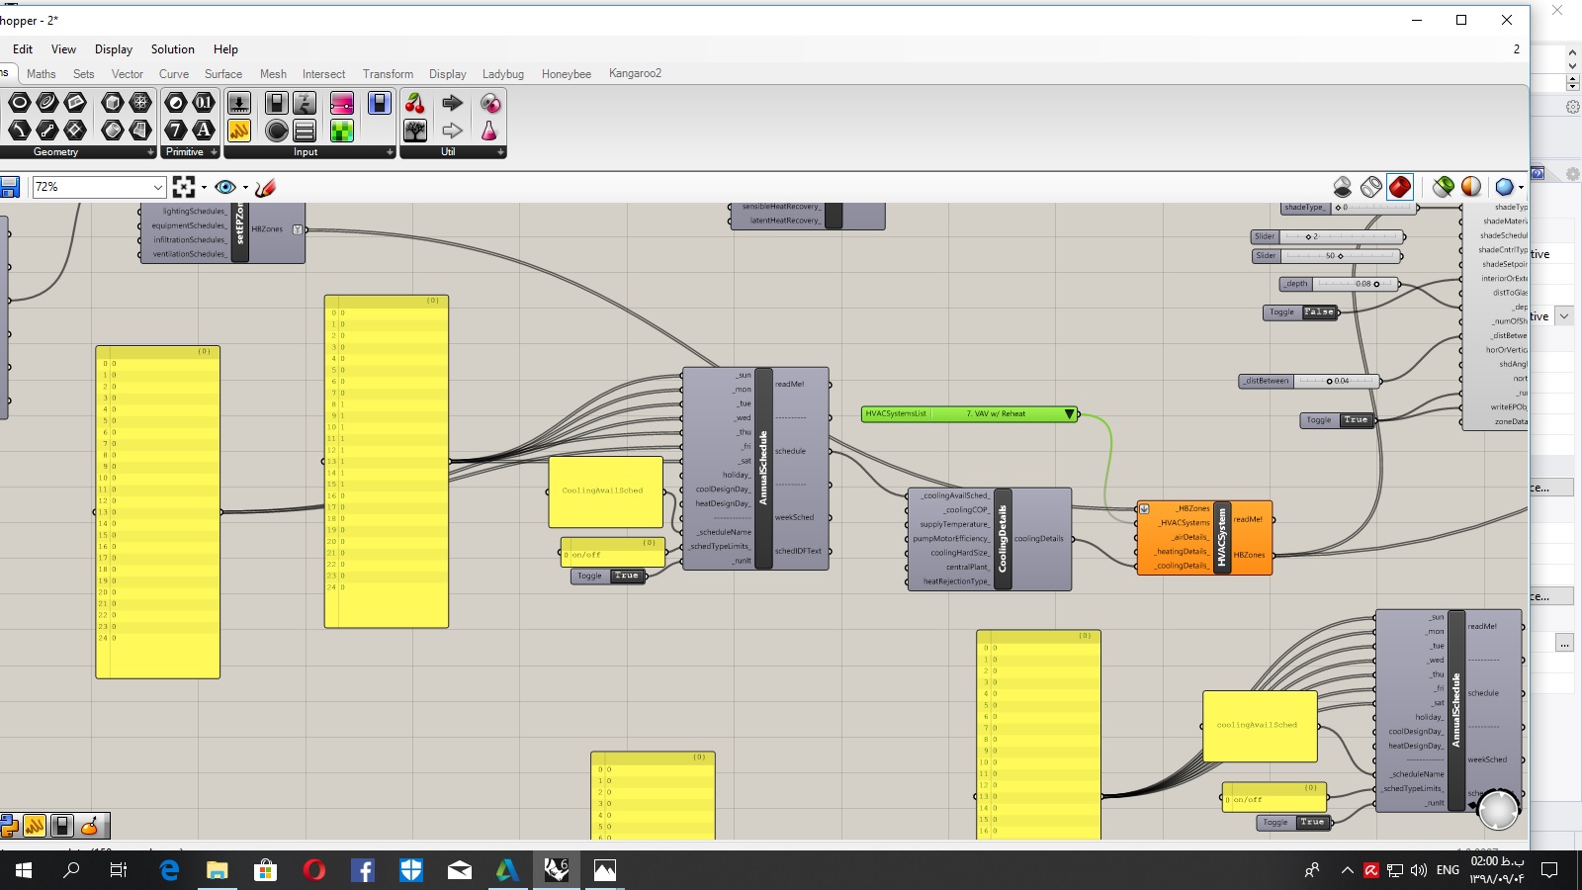Open the Display menu
1582x890 pixels.
pyautogui.click(x=114, y=49)
